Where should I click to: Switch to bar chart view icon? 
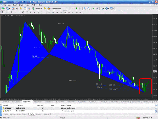point(73,8)
